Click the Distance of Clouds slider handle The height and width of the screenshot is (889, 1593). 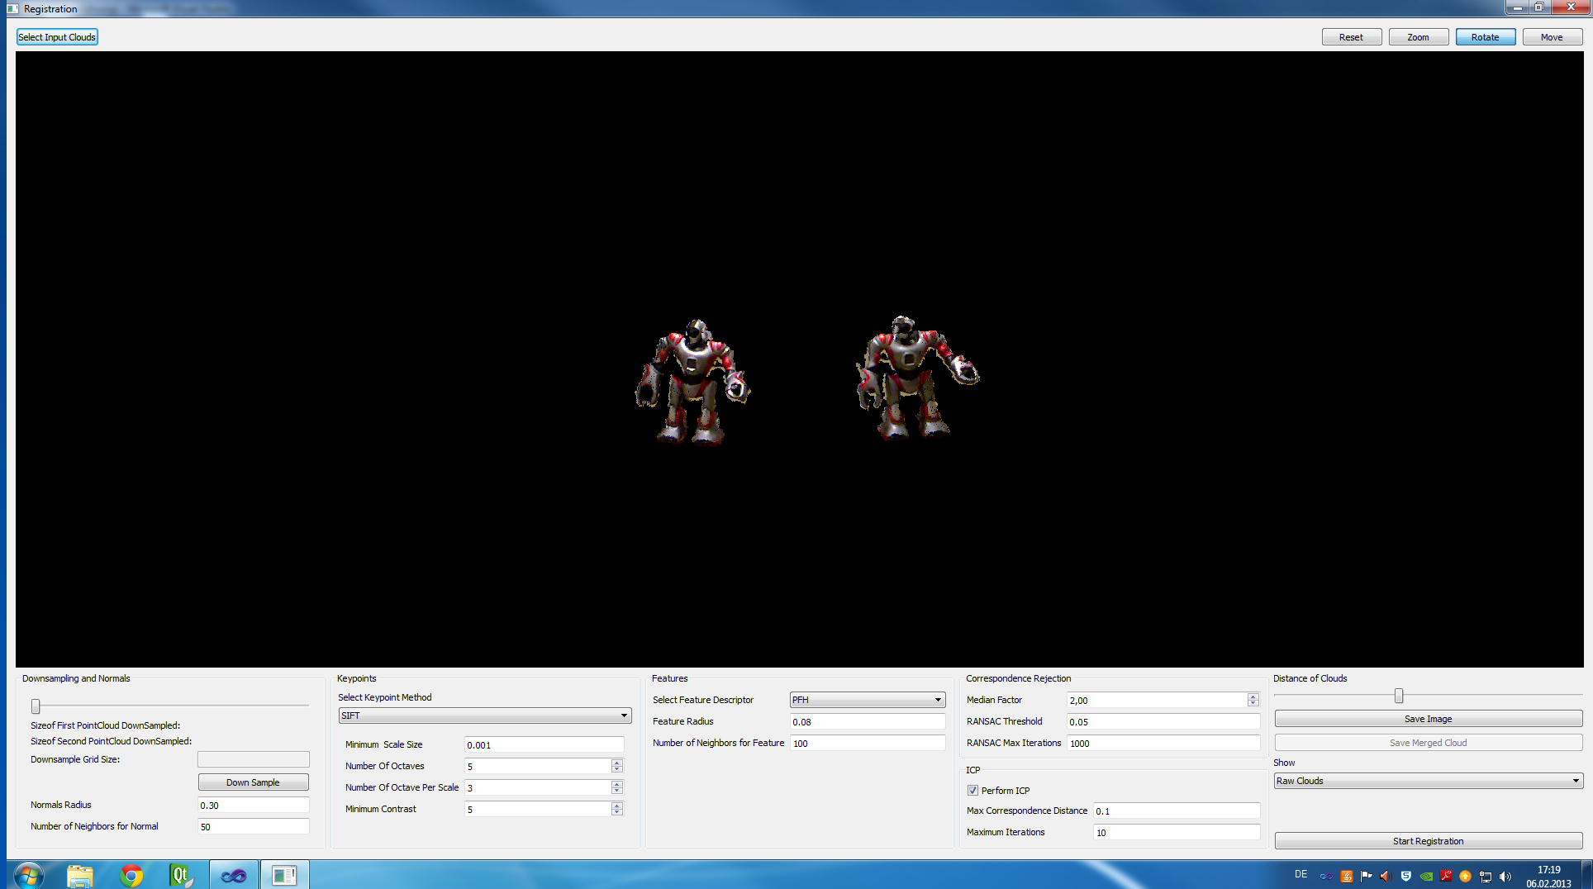[1399, 696]
